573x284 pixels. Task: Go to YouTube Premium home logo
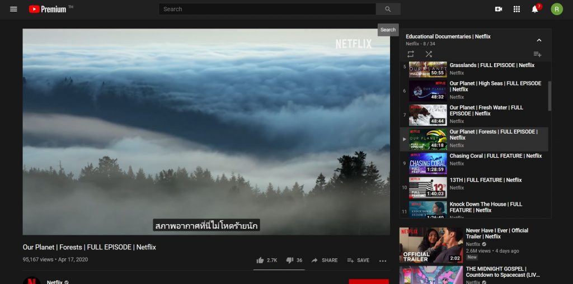[x=48, y=9]
